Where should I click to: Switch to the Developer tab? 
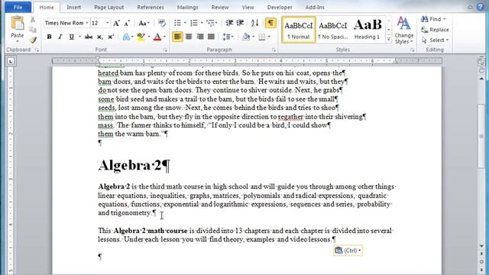point(280,7)
